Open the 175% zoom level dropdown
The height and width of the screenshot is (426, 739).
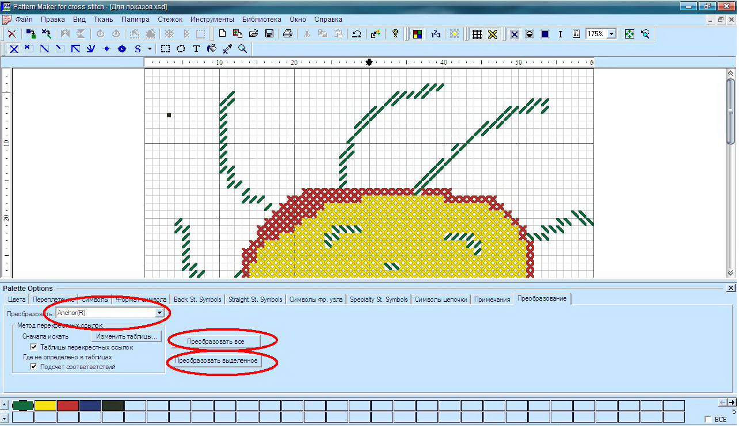pos(611,34)
